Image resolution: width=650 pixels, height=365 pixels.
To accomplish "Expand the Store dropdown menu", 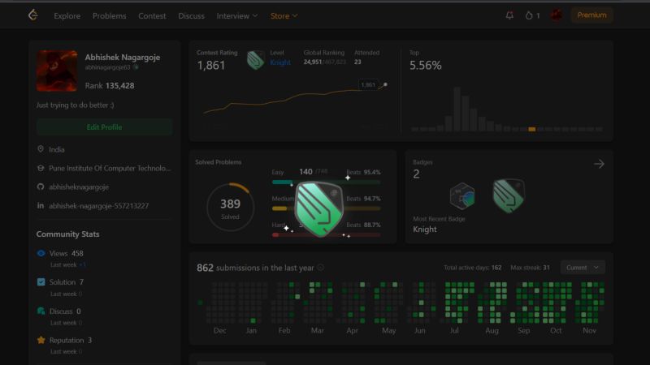I will click(x=284, y=15).
